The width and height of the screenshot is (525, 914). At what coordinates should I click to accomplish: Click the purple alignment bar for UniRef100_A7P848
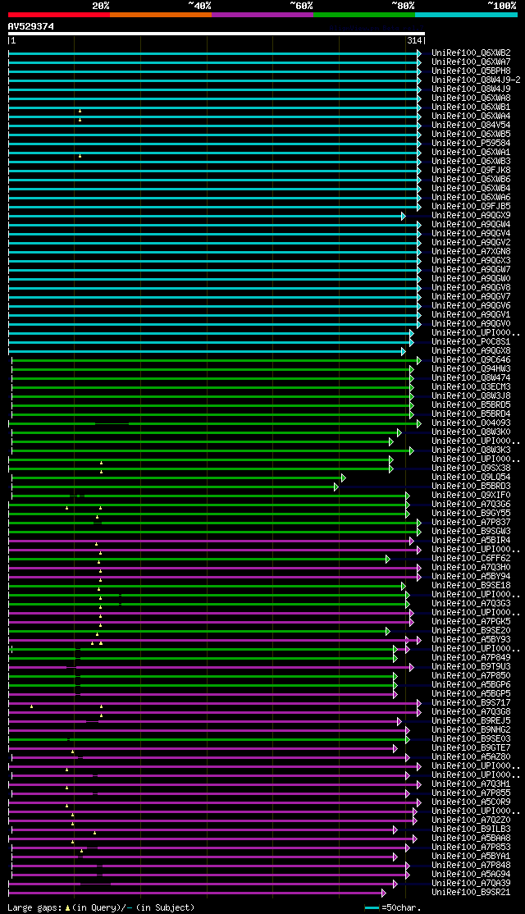click(x=211, y=866)
